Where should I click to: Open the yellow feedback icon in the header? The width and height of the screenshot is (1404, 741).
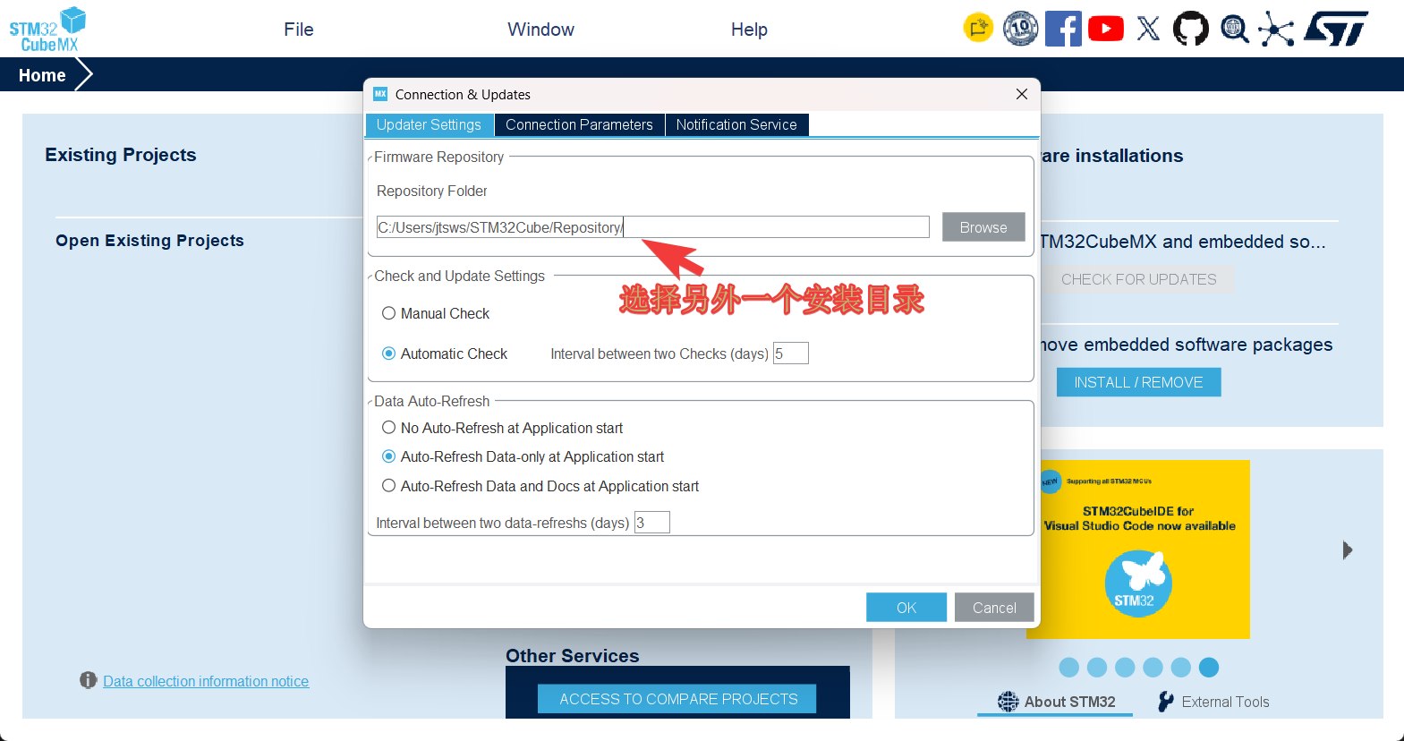click(978, 29)
